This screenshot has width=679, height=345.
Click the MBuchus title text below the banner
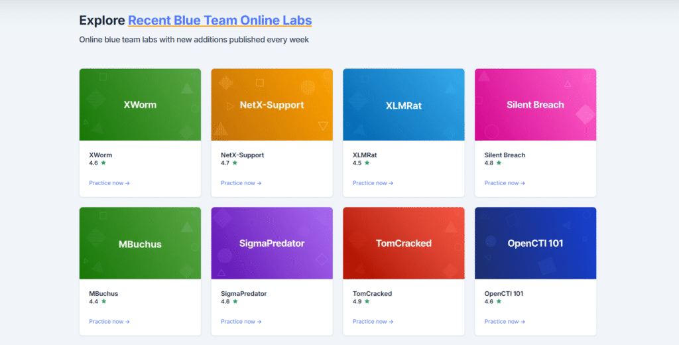click(103, 293)
